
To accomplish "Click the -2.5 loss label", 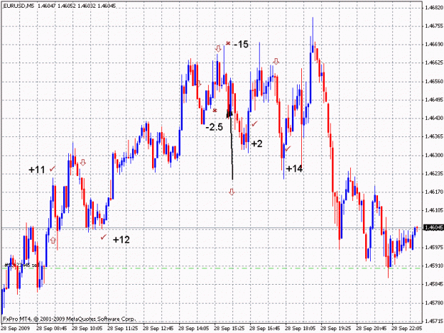I will pyautogui.click(x=214, y=127).
